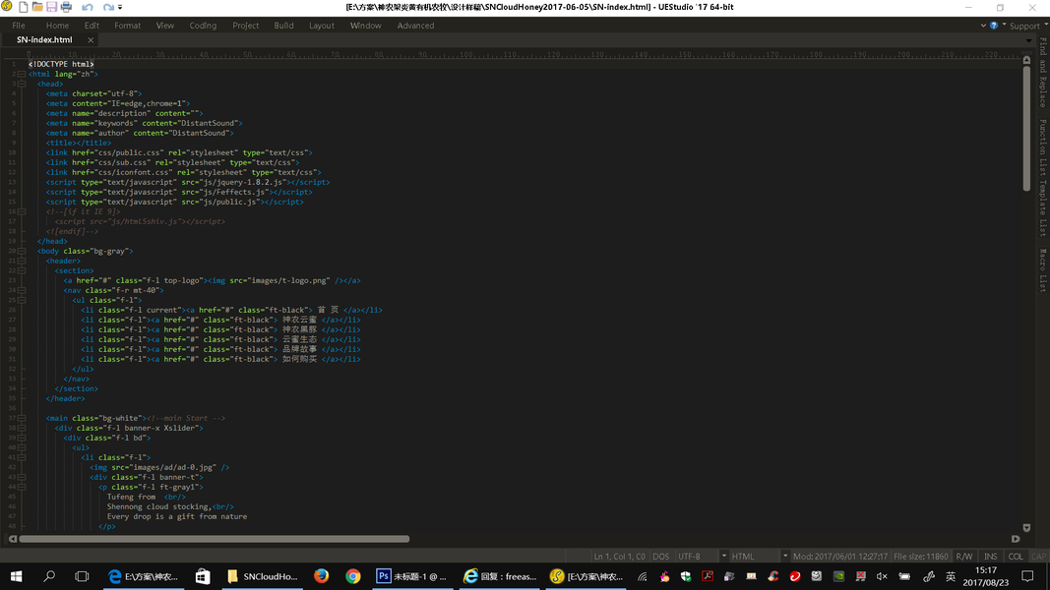Open the Function List side panel
Screen dimensions: 1050x590
click(x=1043, y=146)
